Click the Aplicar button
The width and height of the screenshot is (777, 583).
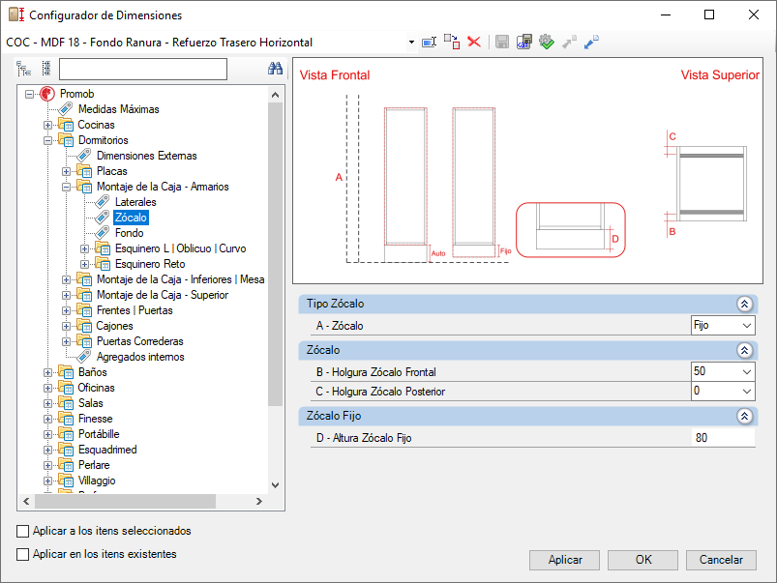tap(564, 560)
